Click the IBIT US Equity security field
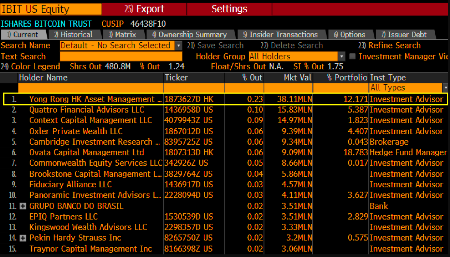Image resolution: width=450 pixels, height=257 pixels. 51,9
